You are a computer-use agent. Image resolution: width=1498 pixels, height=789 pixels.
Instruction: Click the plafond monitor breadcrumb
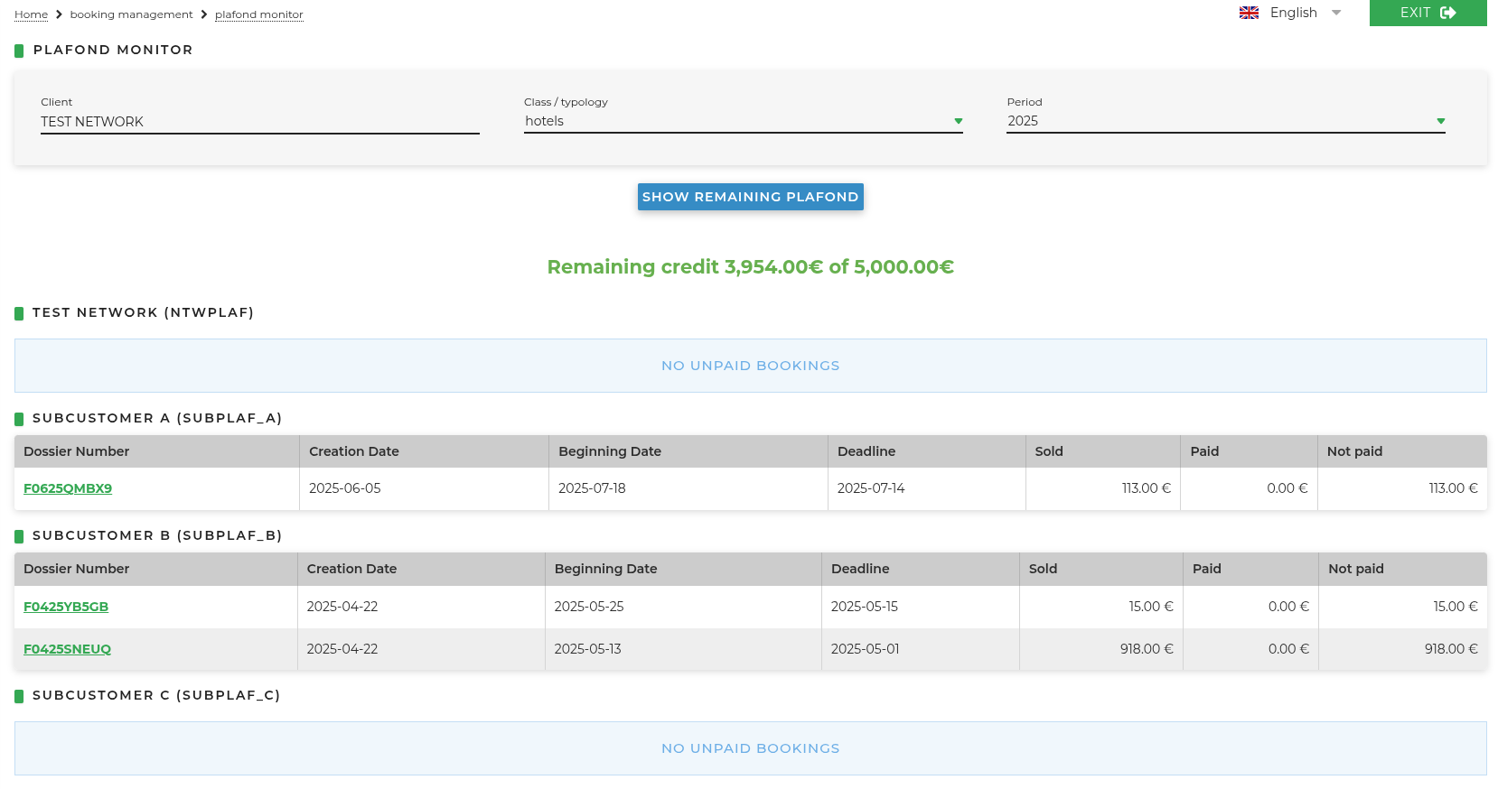point(258,14)
